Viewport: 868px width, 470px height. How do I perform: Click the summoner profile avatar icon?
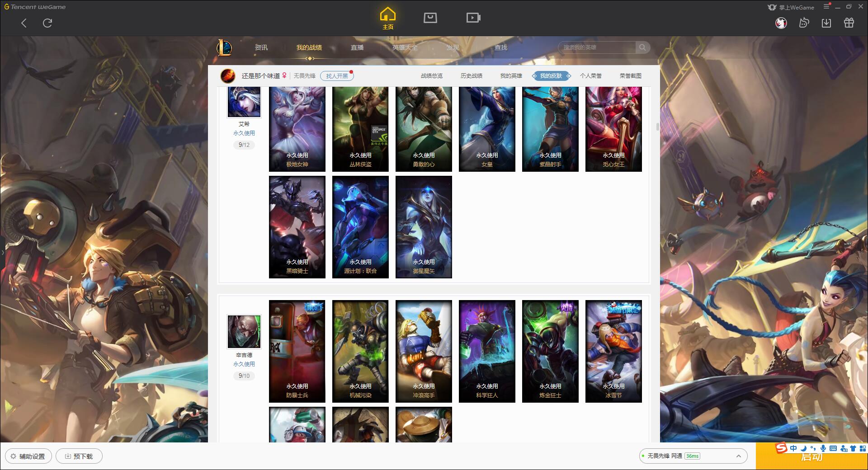[x=228, y=76]
